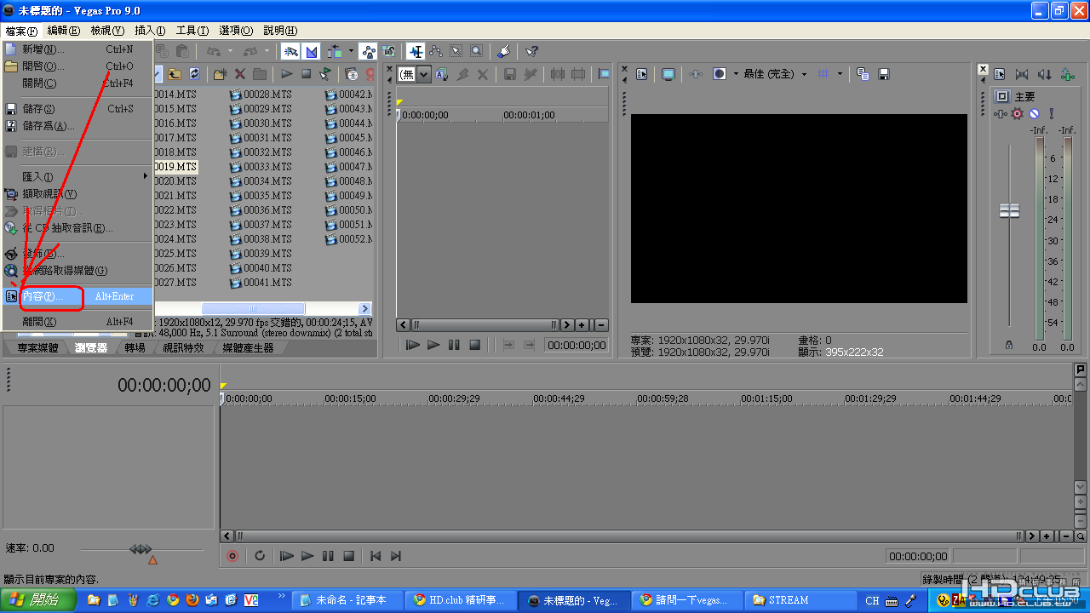Select the Normal edit tool
1090x613 pixels.
[416, 51]
